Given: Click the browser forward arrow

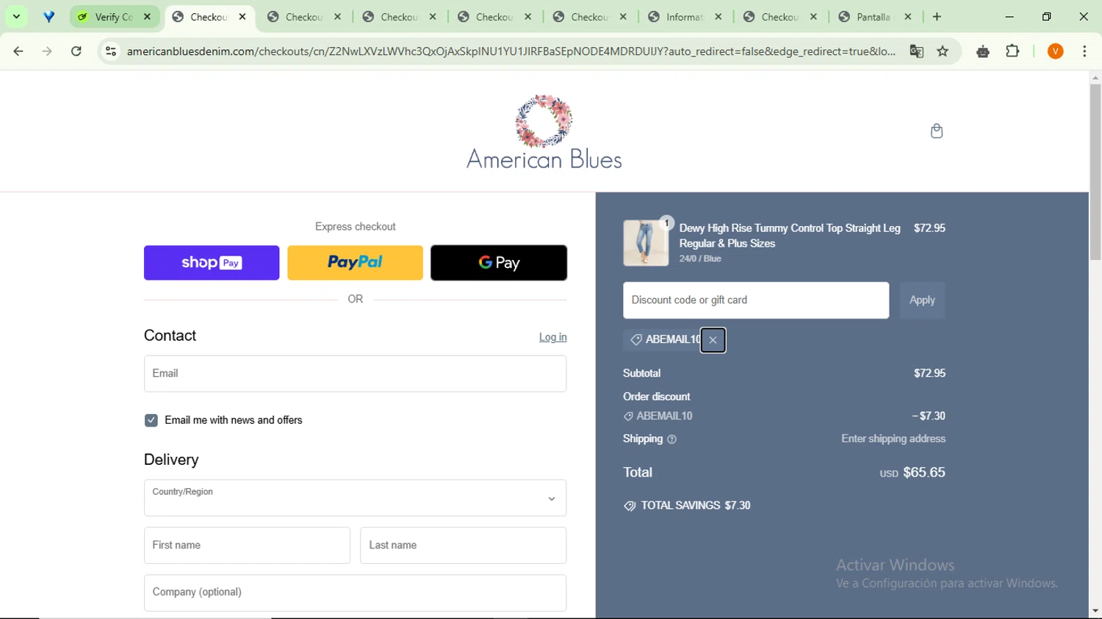Looking at the screenshot, I should click(x=47, y=51).
